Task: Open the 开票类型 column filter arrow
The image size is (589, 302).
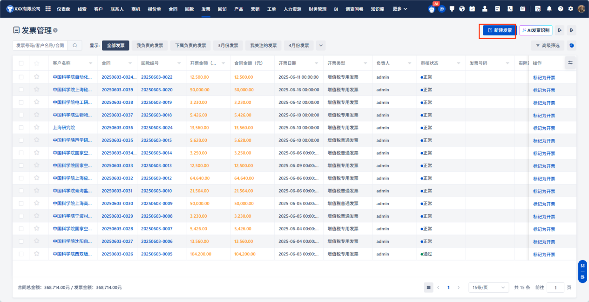Action: click(x=366, y=63)
